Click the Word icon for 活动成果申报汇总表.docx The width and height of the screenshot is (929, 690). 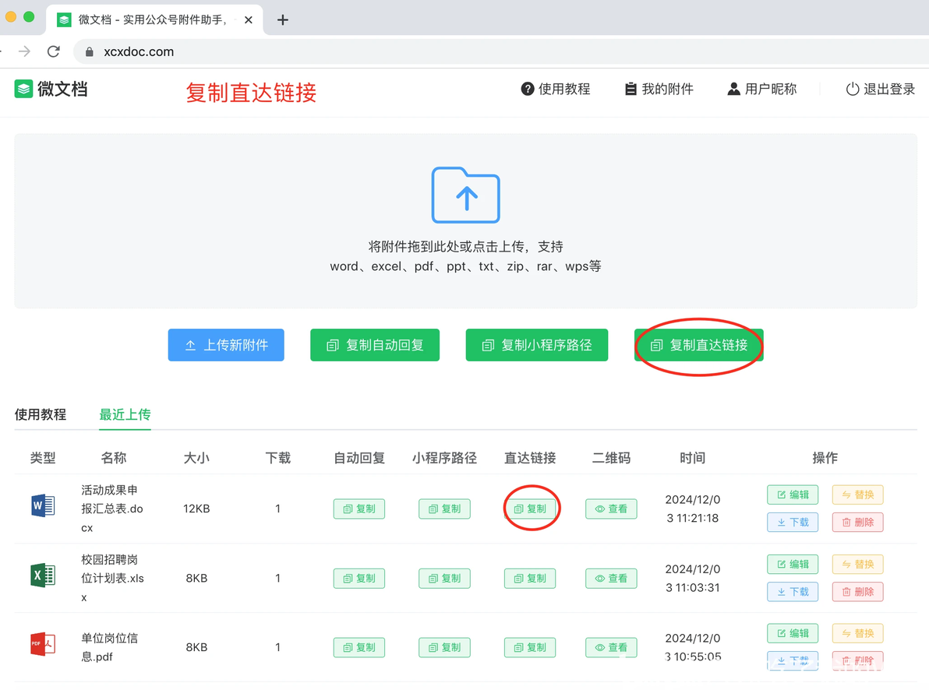coord(43,505)
